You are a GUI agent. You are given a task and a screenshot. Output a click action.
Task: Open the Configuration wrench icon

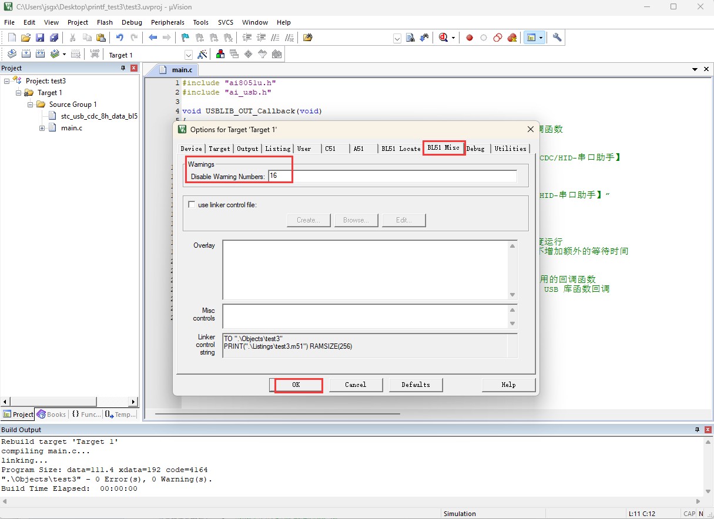coord(557,38)
